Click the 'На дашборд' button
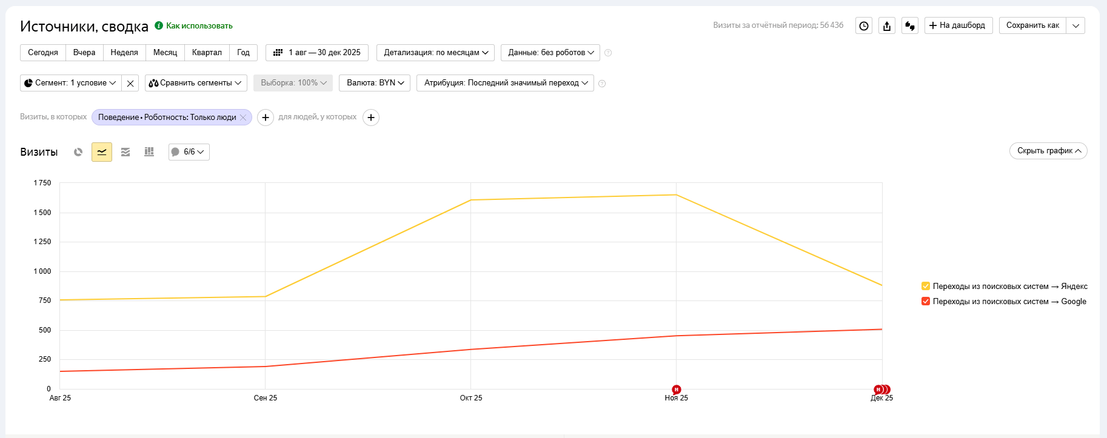This screenshot has width=1107, height=438. [958, 25]
